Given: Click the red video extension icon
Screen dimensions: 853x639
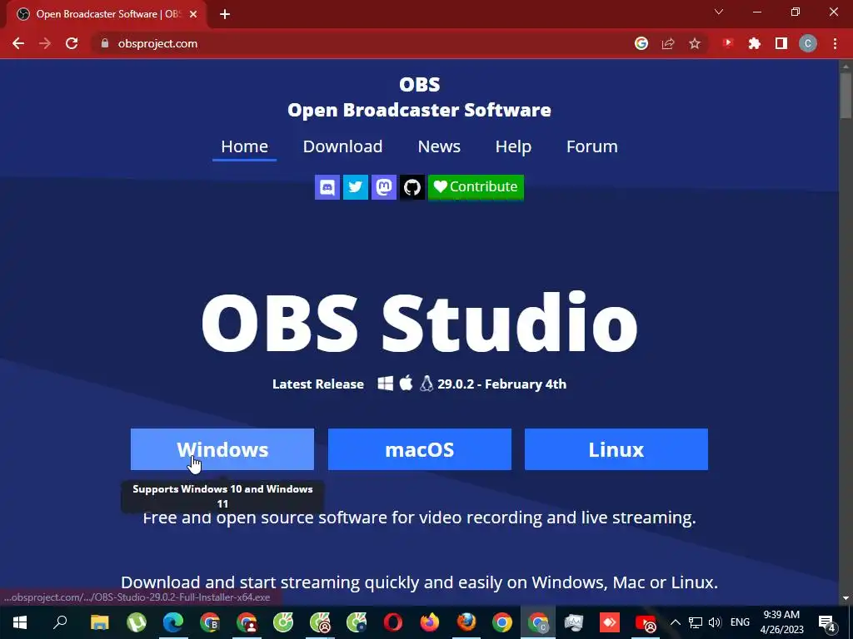Looking at the screenshot, I should [x=728, y=43].
